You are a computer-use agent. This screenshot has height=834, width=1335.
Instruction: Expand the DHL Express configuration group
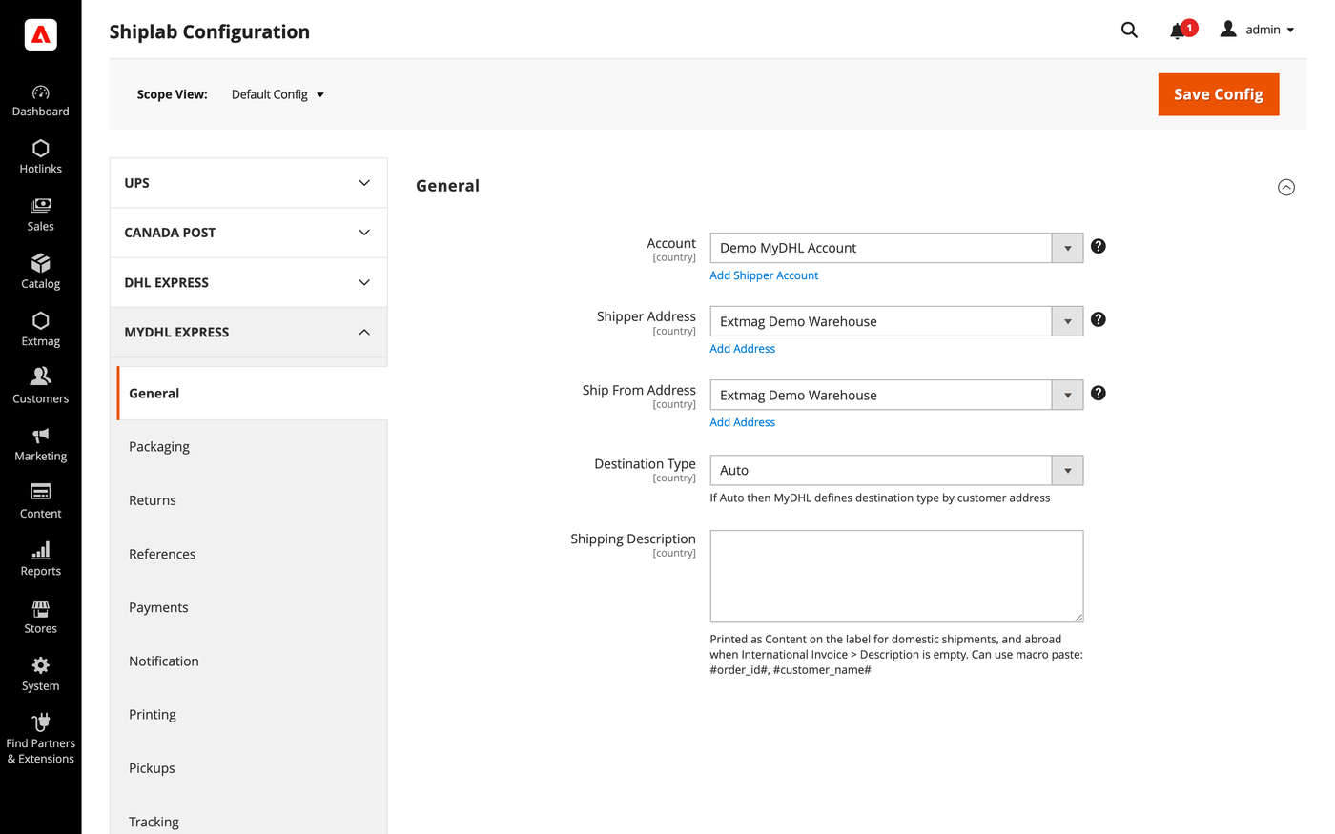(x=249, y=282)
